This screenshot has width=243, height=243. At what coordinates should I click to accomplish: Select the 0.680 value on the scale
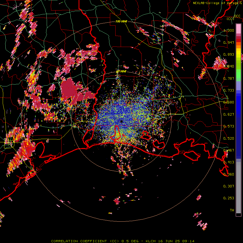tap(229, 102)
